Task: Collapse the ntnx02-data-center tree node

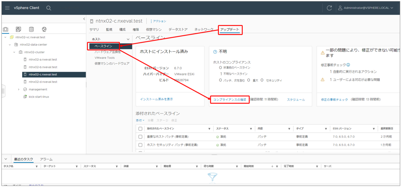Action: click(x=10, y=45)
